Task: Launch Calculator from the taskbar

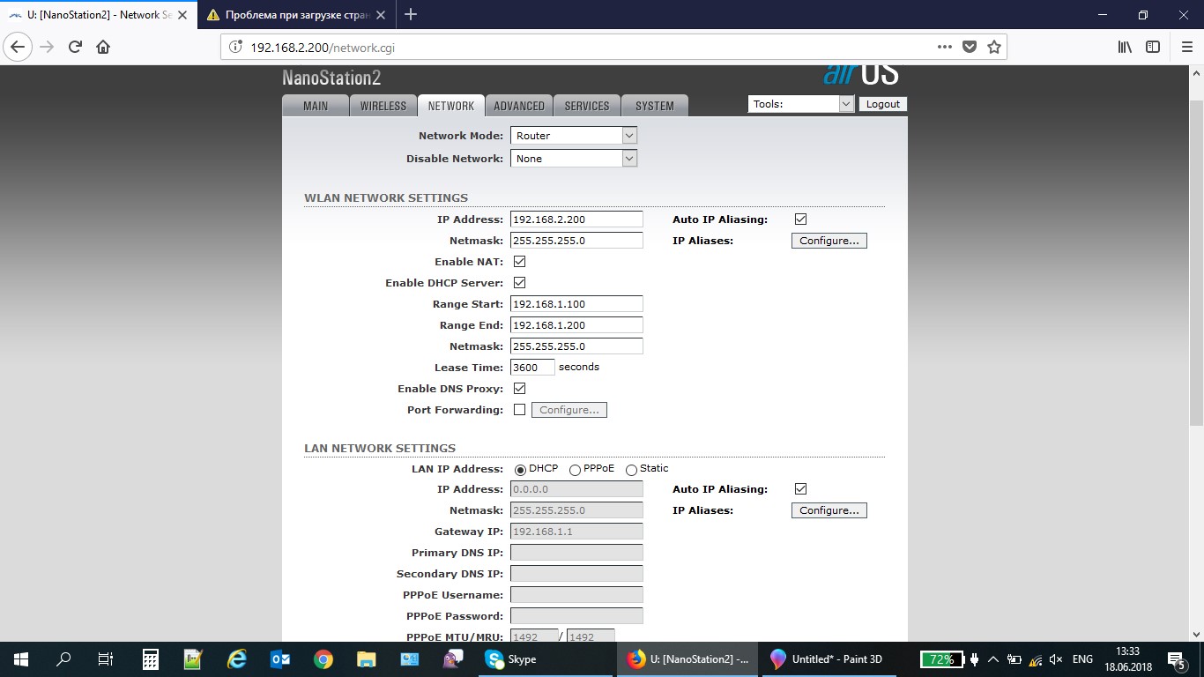Action: point(150,659)
